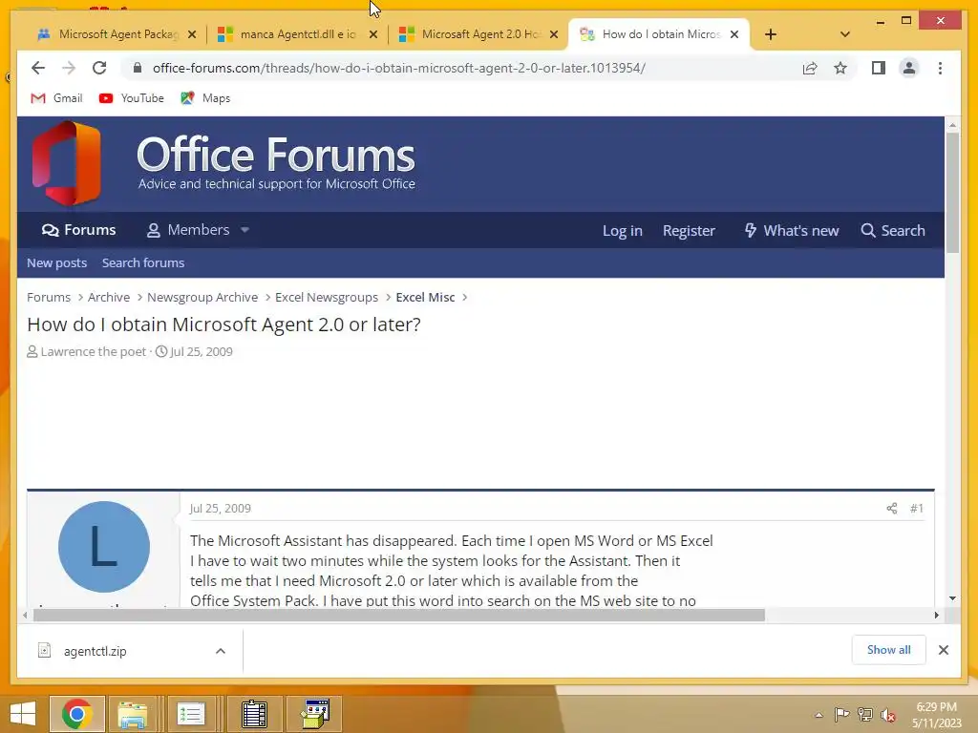This screenshot has height=733, width=978.
Task: Click Log in
Action: (x=623, y=231)
